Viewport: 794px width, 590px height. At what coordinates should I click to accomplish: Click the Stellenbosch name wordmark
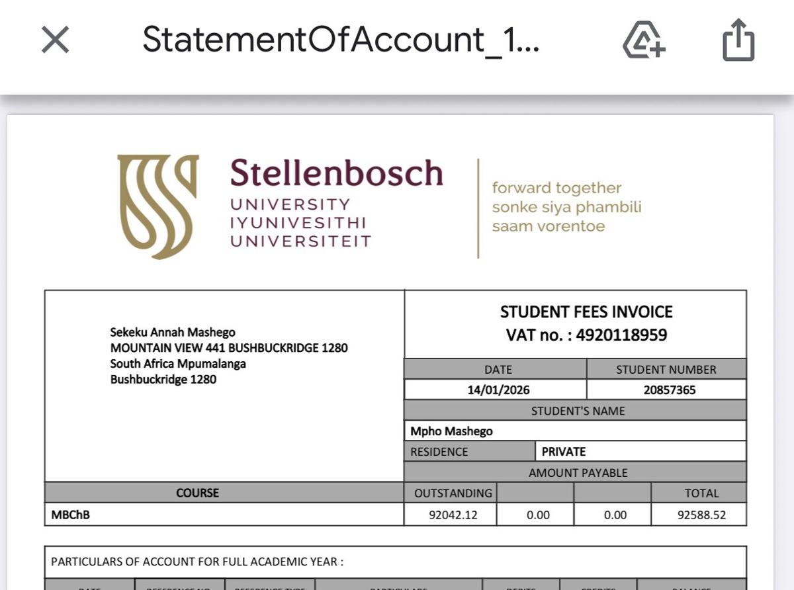tap(336, 173)
